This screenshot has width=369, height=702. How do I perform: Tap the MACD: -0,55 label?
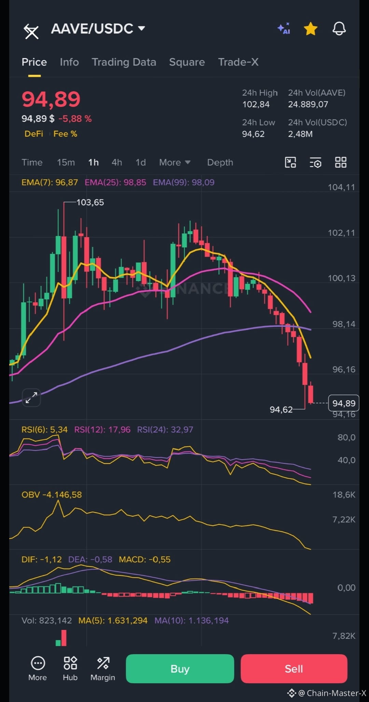click(145, 560)
